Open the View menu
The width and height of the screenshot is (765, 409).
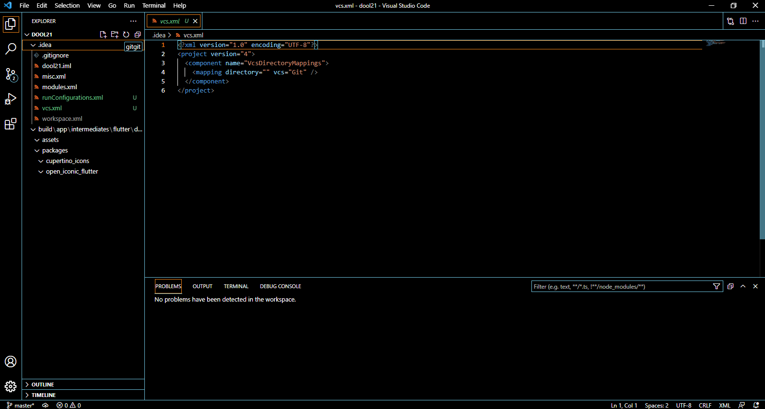pos(94,6)
